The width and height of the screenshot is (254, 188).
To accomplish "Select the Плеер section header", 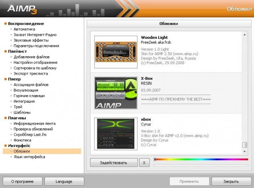I will [14, 79].
